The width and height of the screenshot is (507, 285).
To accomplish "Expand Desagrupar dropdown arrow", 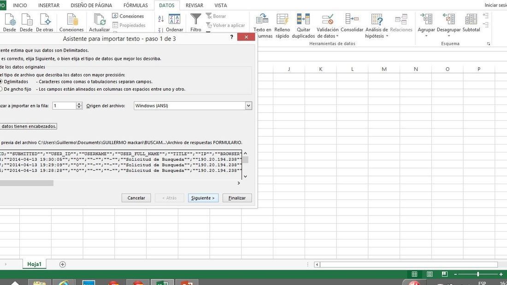I will tap(448, 35).
